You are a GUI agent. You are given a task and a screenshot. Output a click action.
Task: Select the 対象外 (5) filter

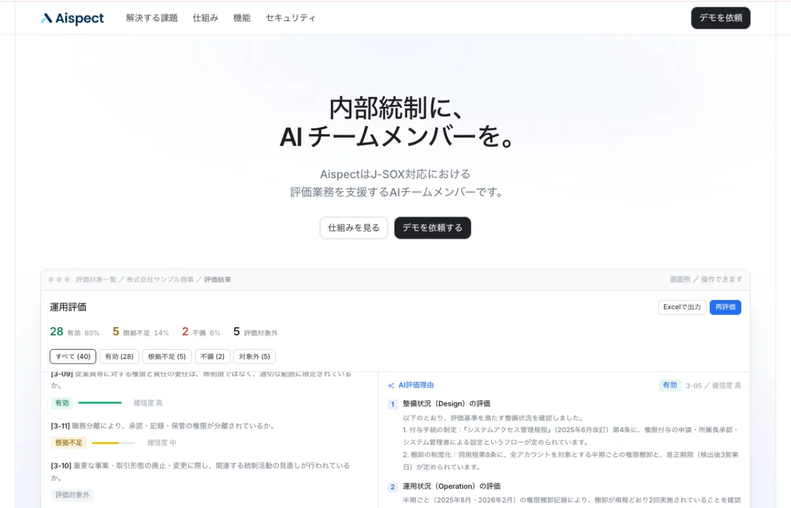tap(254, 356)
